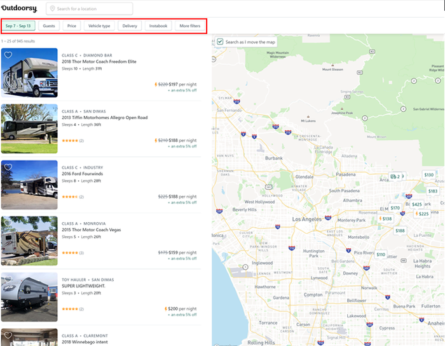Favorite the 2016 Ford Fourwinds listing
This screenshot has height=346, width=445.
tap(8, 167)
